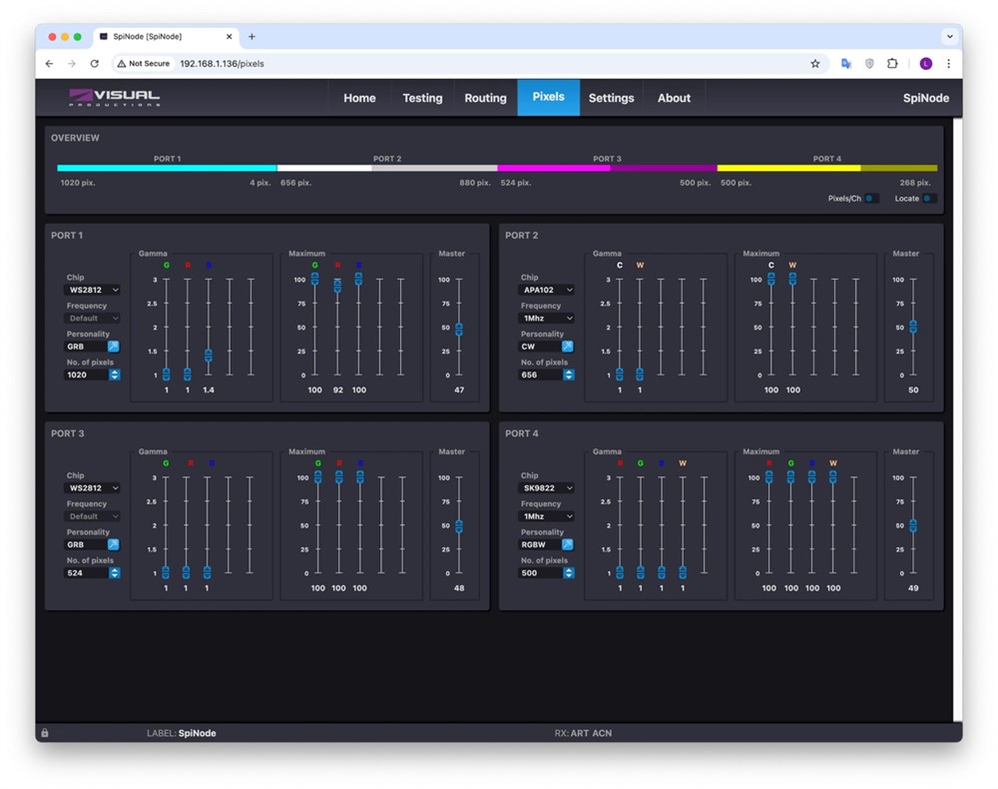Click Port 4 RGBW personality icon
Viewport: 998px width, 789px height.
click(x=567, y=544)
